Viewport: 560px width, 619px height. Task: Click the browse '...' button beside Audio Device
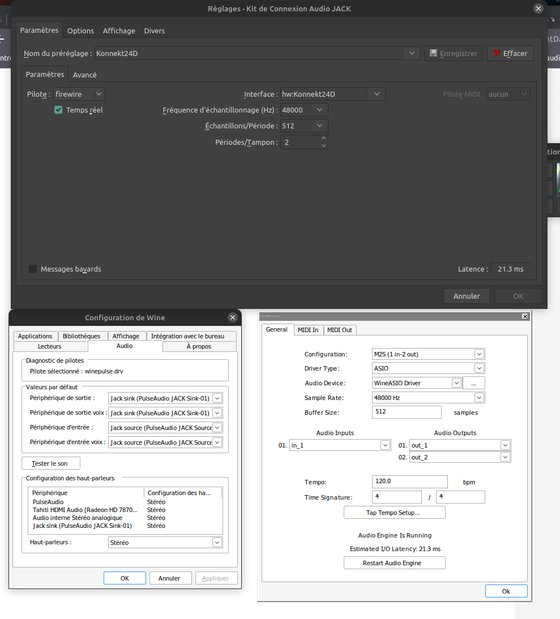[473, 383]
